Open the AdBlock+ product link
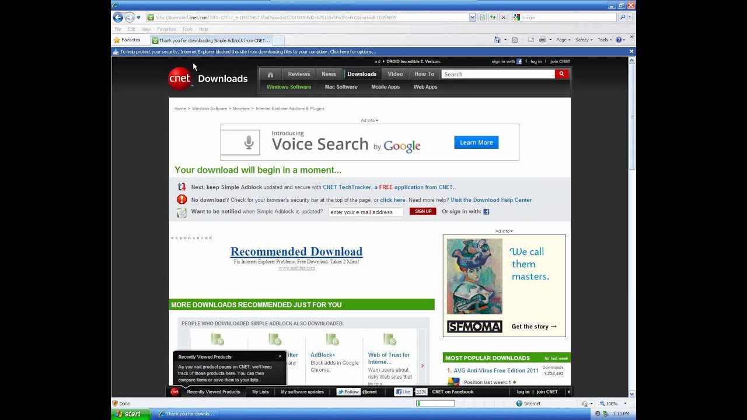 tap(323, 355)
